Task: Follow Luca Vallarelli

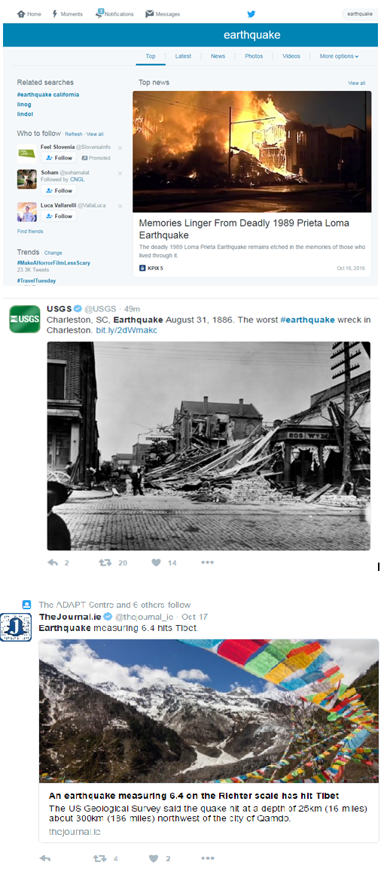Action: (59, 216)
